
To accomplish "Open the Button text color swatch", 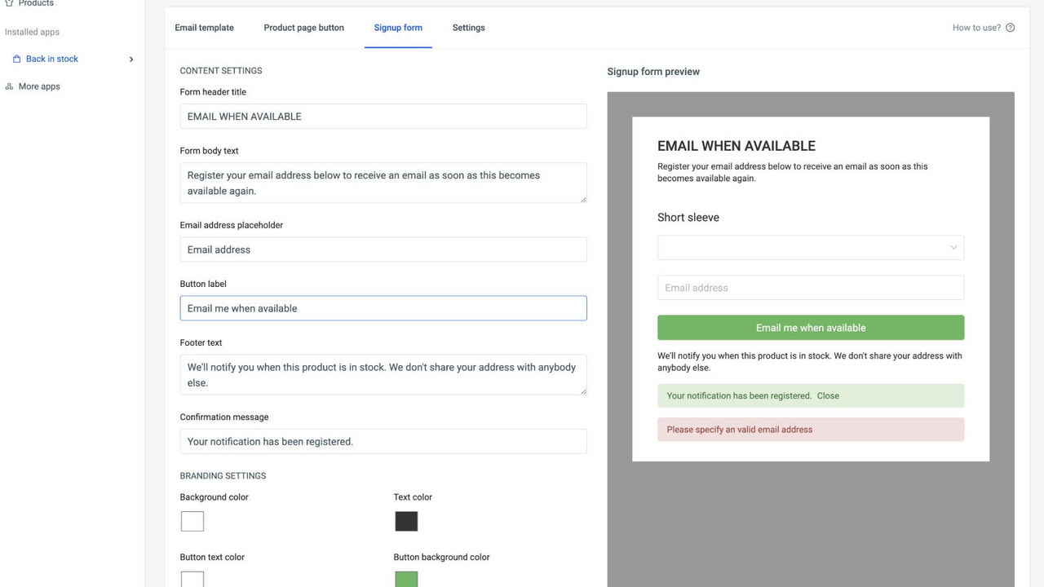I will point(192,579).
